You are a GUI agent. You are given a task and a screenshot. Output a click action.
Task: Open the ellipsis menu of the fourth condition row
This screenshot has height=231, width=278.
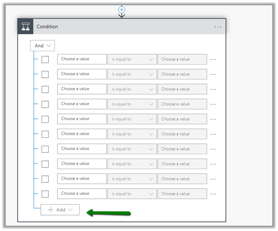point(213,104)
